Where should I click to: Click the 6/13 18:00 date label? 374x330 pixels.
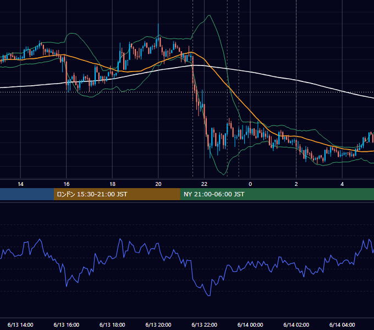pos(112,324)
